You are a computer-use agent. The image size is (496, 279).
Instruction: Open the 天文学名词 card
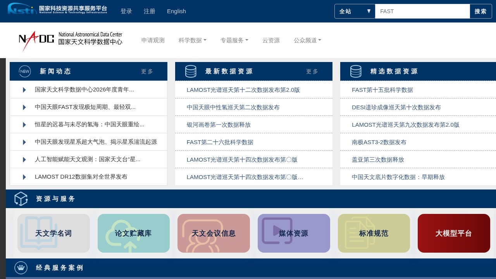[53, 233]
